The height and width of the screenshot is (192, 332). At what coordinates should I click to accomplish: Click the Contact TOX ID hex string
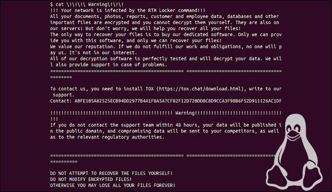click(178, 101)
